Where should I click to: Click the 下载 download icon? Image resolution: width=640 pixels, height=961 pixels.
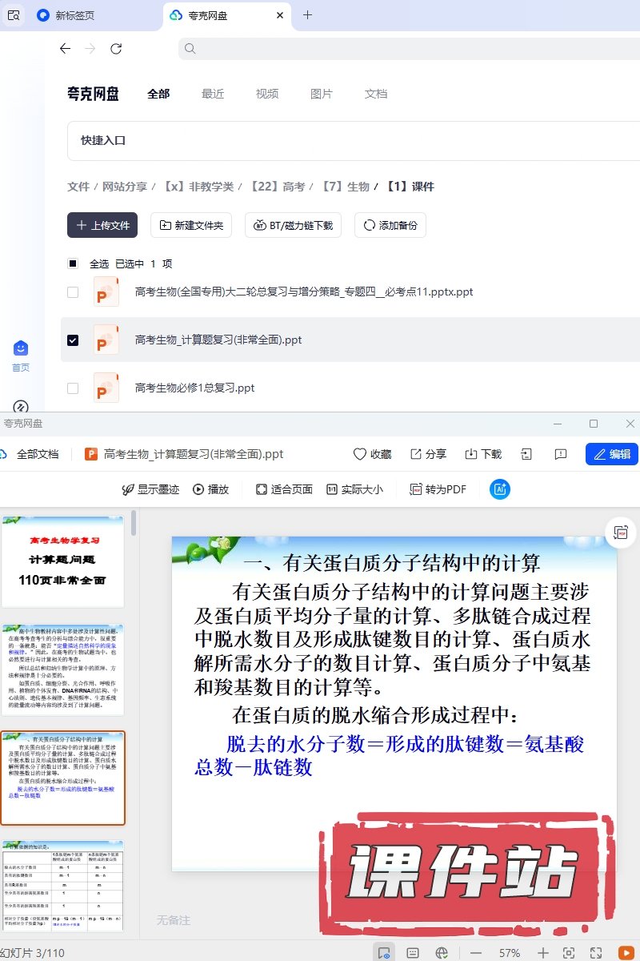471,454
